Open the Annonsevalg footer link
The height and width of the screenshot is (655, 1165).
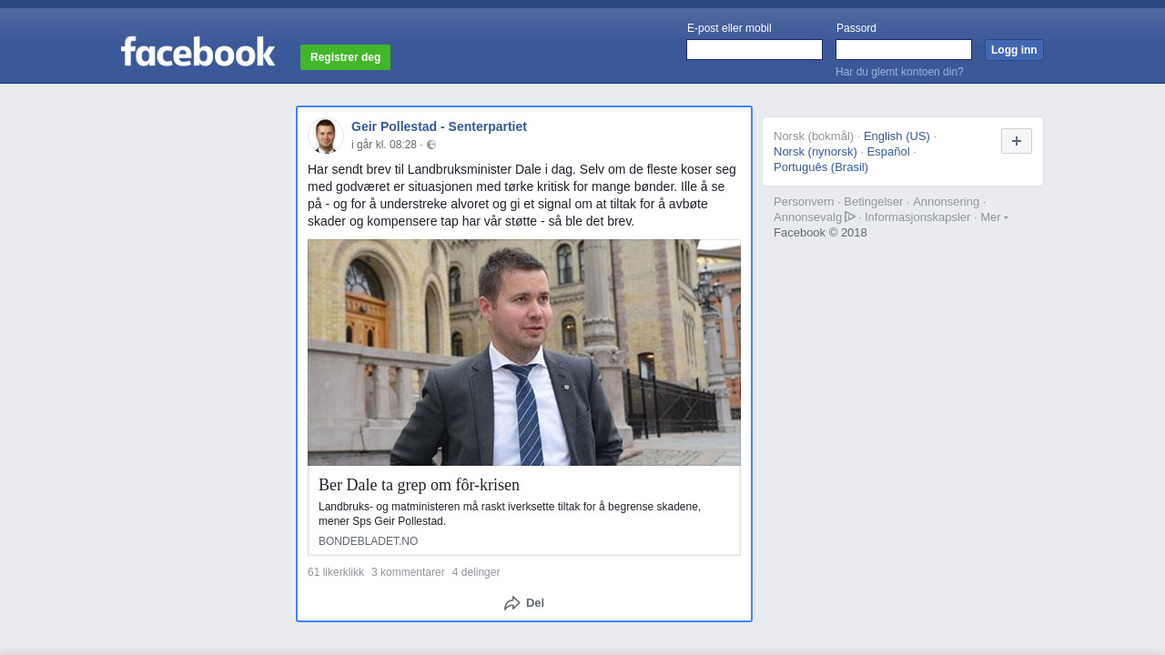808,217
